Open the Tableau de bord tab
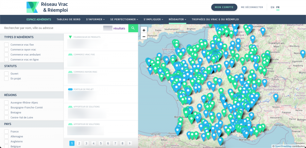This screenshot has width=306, height=148. (x=68, y=19)
